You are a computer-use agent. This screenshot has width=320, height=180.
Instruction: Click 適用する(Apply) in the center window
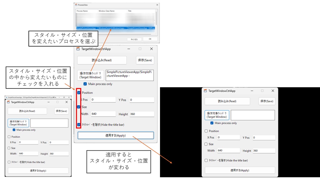coord(116,135)
